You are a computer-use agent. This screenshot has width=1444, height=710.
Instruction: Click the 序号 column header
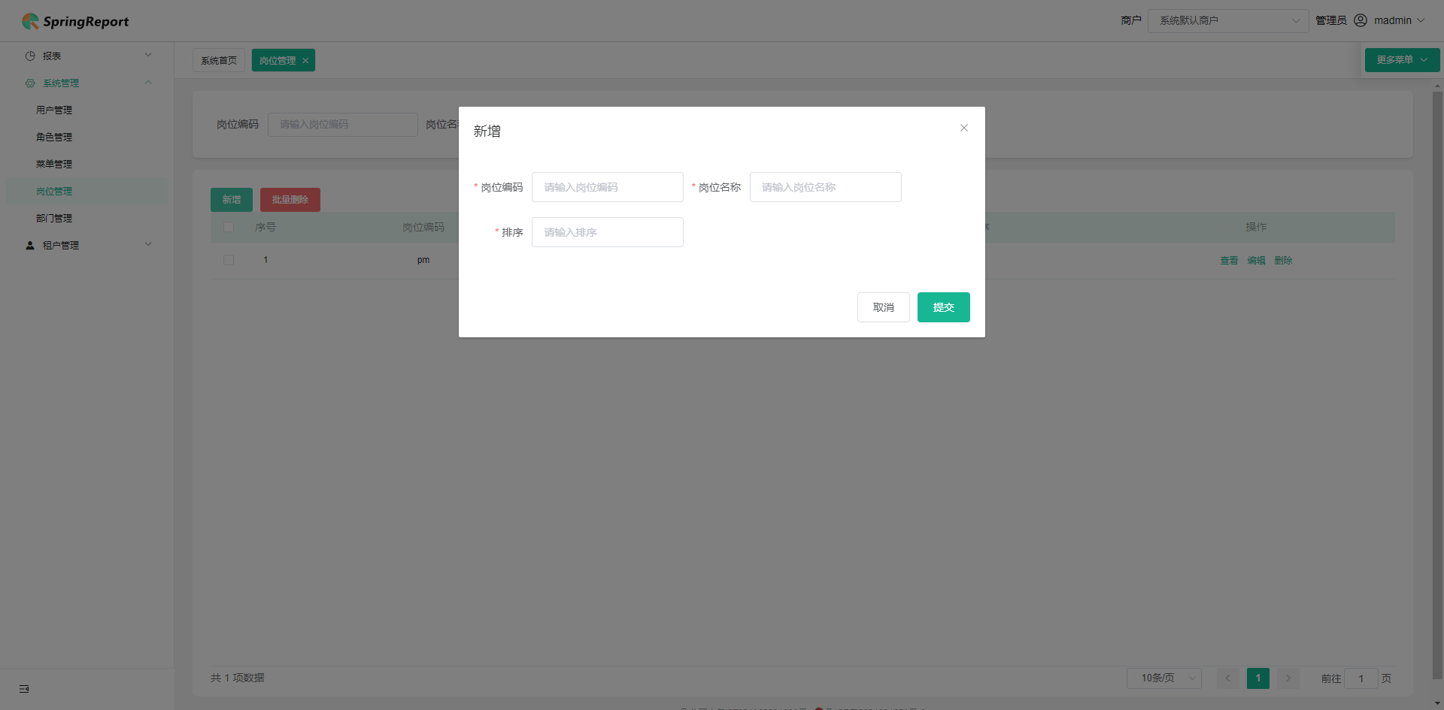point(265,227)
